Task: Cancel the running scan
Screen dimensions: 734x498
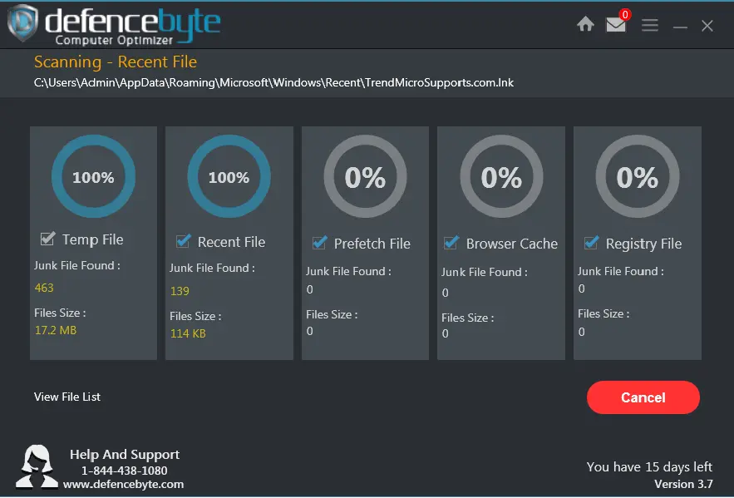Action: (x=643, y=397)
